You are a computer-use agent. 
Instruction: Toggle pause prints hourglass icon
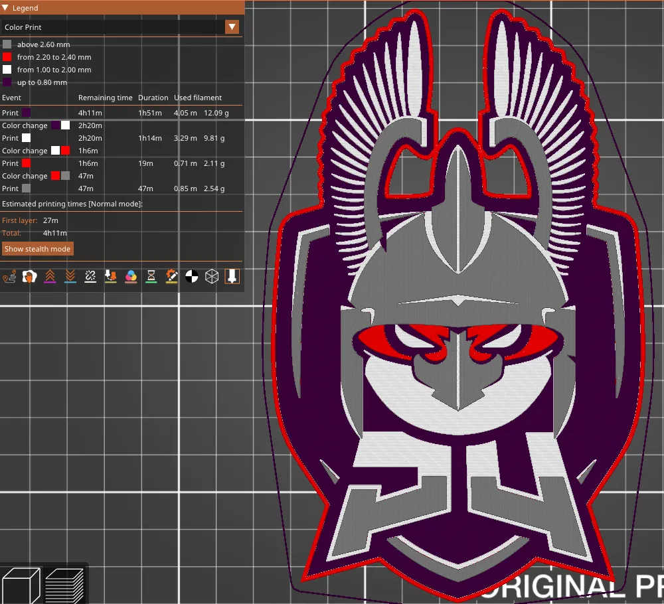[x=151, y=276]
